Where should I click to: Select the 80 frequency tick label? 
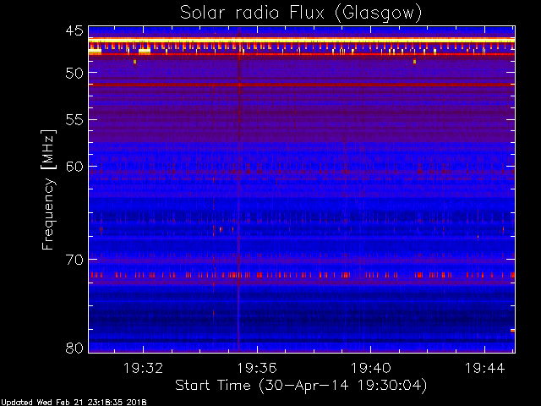pyautogui.click(x=74, y=348)
